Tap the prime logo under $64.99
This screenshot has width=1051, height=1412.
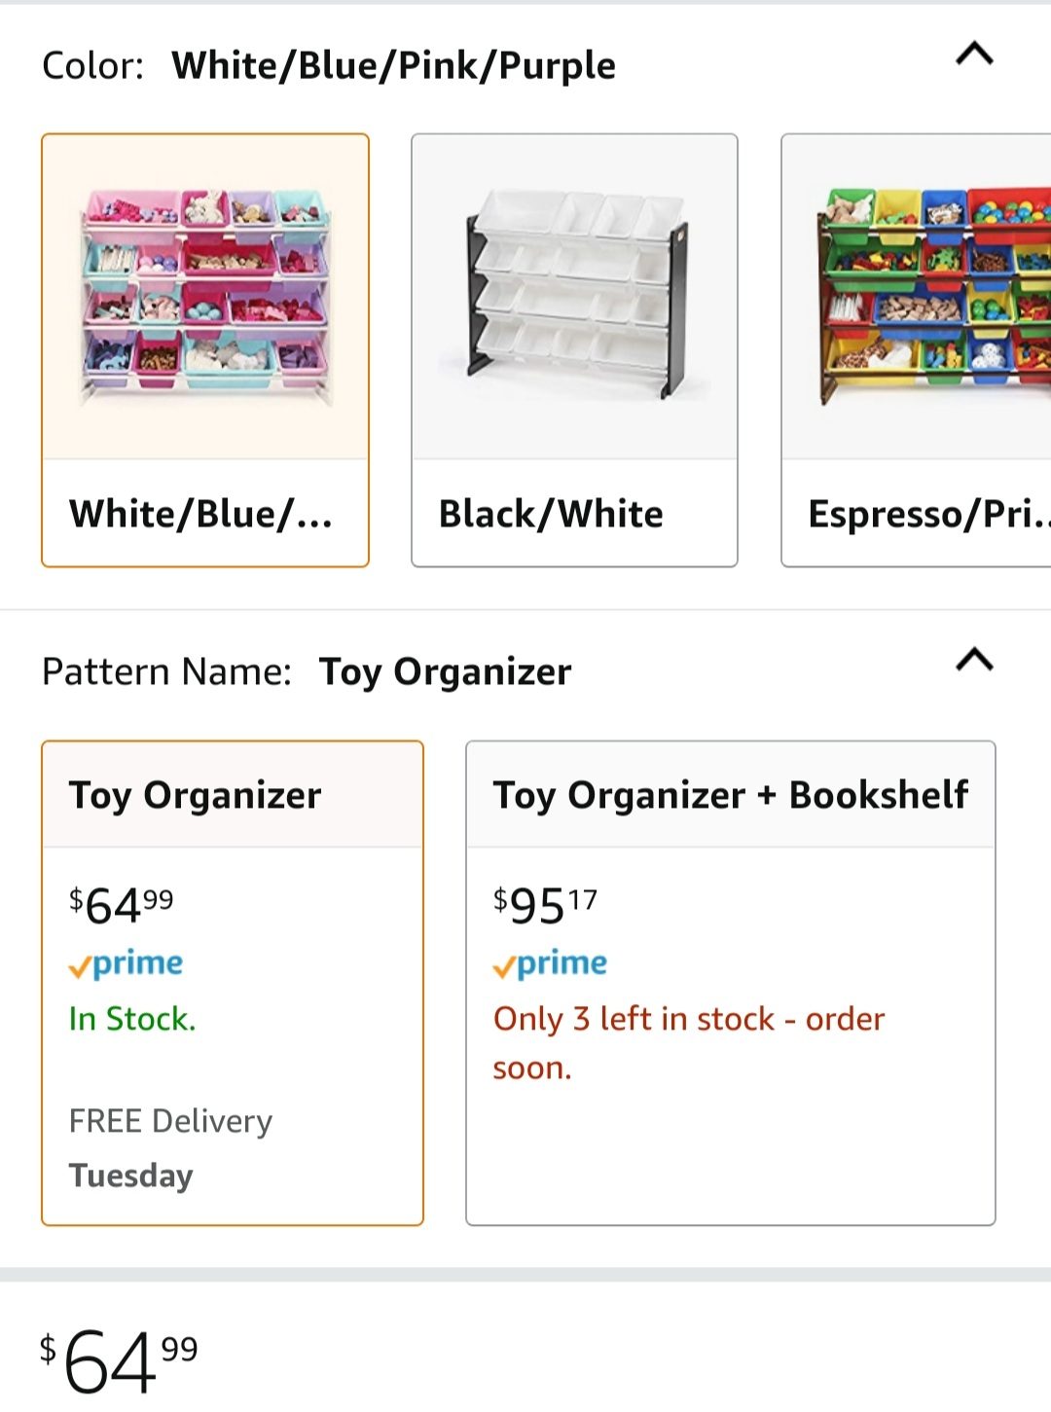pyautogui.click(x=126, y=964)
